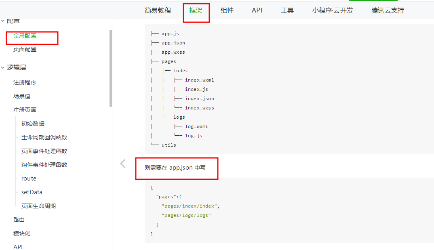The width and height of the screenshot is (434, 250).
Task: Click index.wxss in the directory tree
Action: [199, 108]
